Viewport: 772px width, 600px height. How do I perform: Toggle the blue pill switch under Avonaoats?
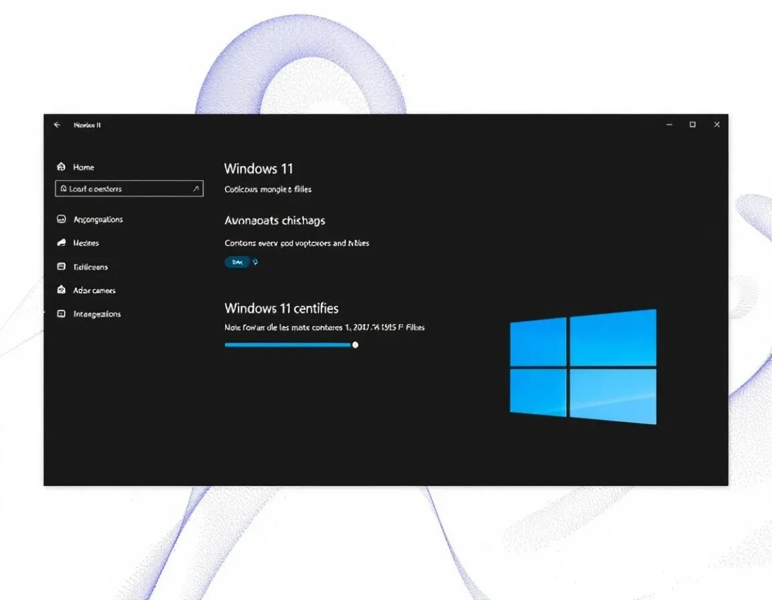[237, 262]
